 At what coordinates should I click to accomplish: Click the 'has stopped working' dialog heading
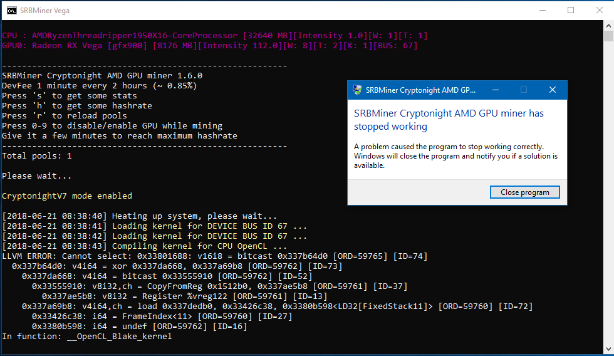449,120
